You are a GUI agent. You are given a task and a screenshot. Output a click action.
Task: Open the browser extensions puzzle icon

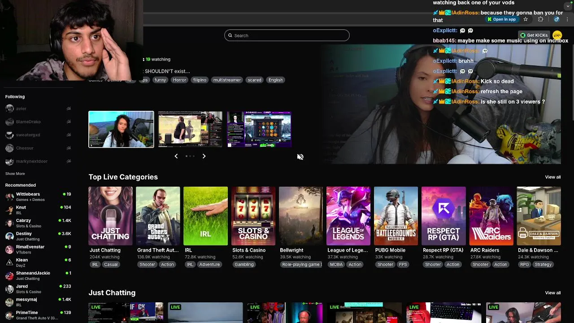[540, 19]
